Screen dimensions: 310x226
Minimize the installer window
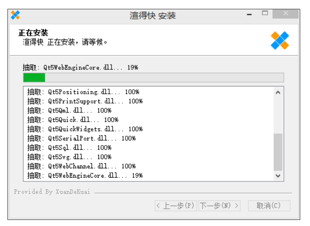tap(250, 14)
